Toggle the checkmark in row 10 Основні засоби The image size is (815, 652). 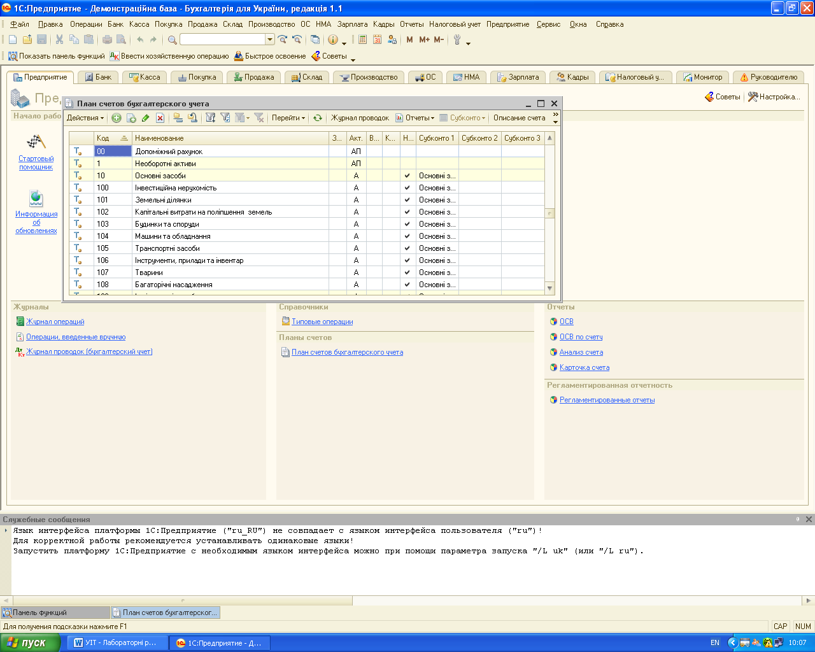pos(407,176)
